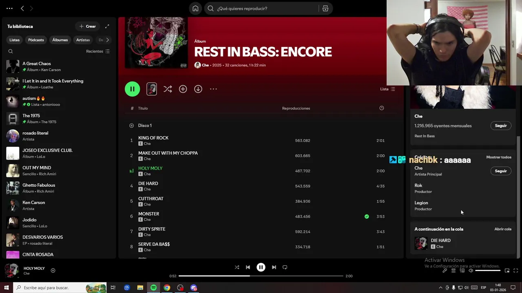Open the queue icon in player bar
This screenshot has height=293, width=522.
453,271
